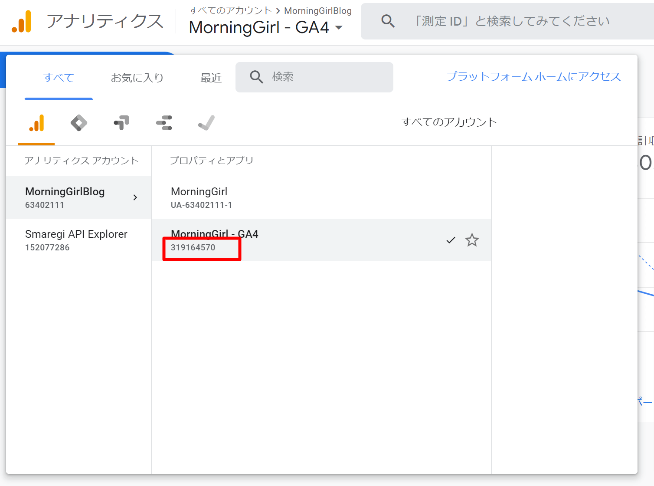The width and height of the screenshot is (654, 486).
Task: Select the Analytics product icon tab
Action: 36,123
